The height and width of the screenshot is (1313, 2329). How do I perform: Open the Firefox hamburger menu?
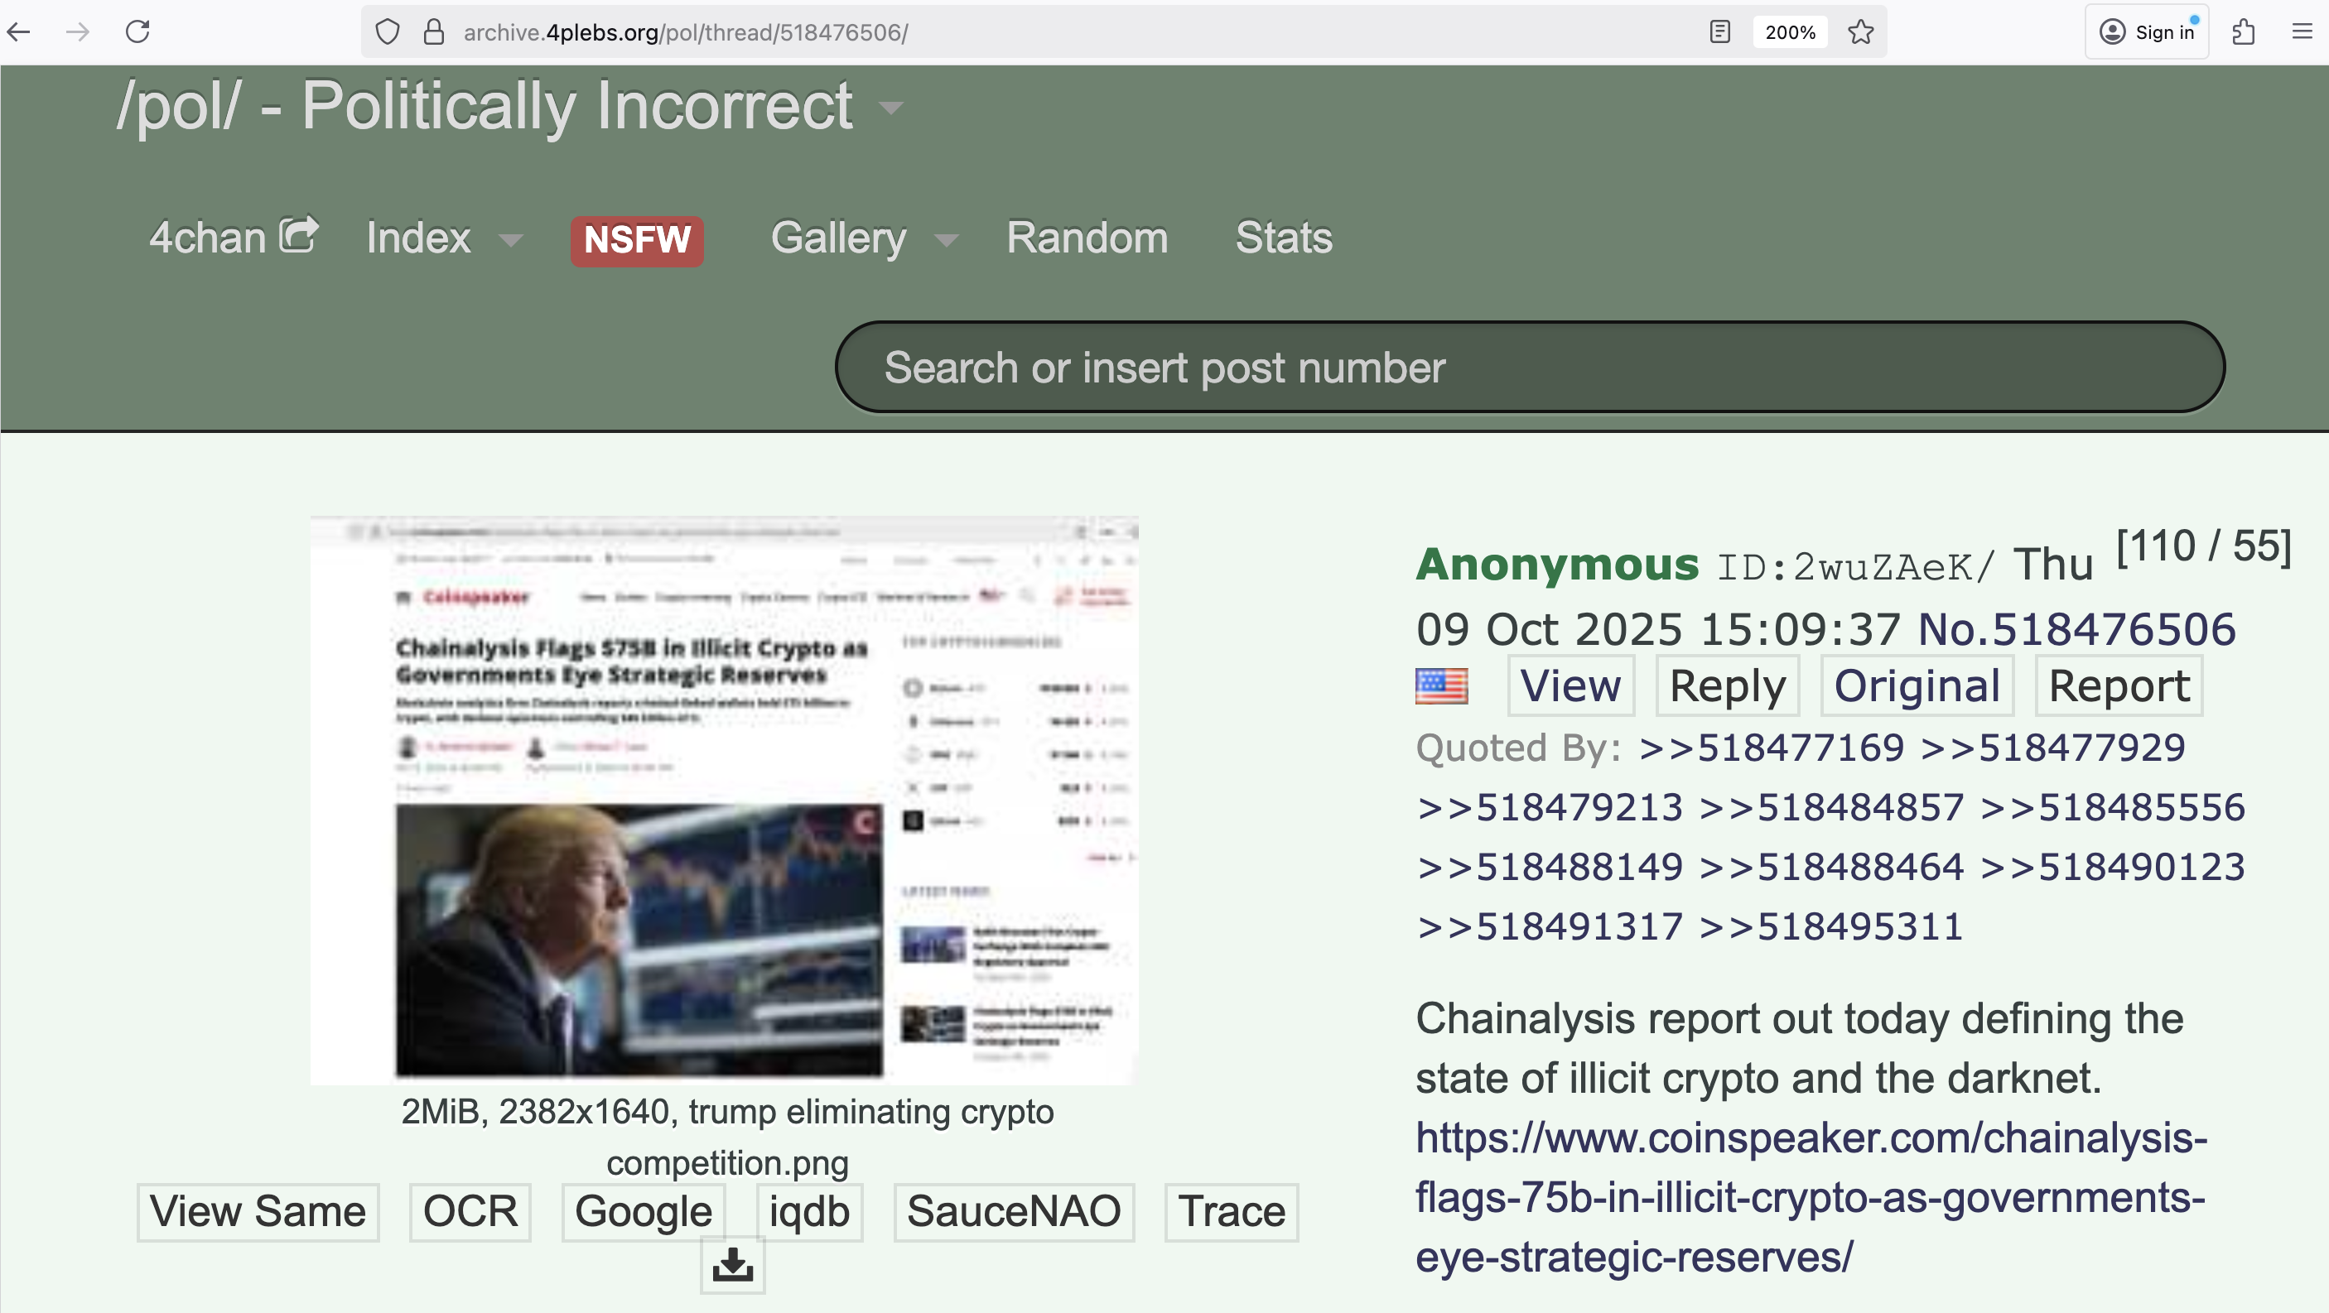point(2302,32)
